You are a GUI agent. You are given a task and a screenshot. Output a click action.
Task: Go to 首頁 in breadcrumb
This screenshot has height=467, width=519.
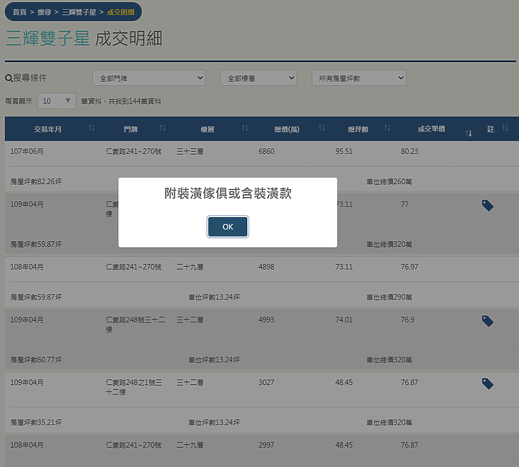pyautogui.click(x=19, y=12)
